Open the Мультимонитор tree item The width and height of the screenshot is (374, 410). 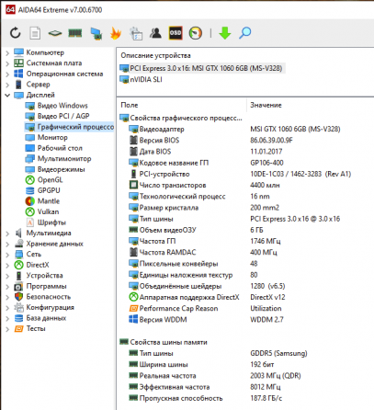coord(58,159)
